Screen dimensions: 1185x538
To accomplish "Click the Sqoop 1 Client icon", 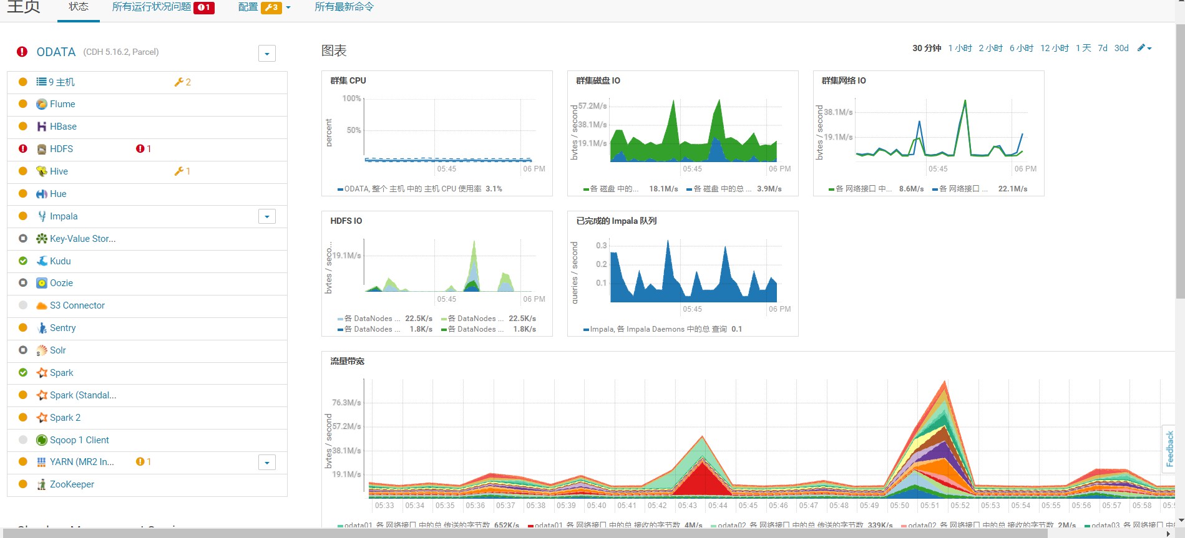I will click(42, 440).
